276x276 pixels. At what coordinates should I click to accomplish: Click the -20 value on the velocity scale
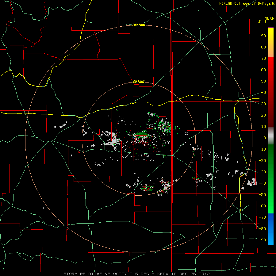point(262,160)
